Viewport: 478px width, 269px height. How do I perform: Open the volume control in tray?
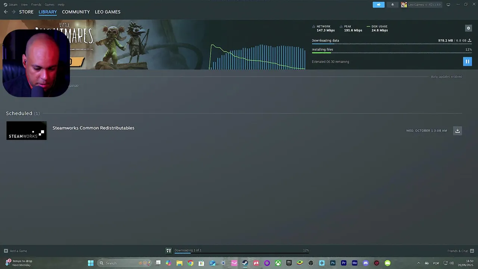[x=451, y=263]
